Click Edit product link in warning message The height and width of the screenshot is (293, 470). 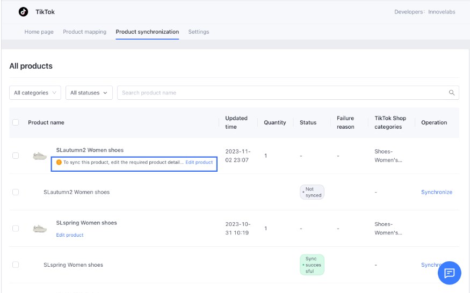point(199,162)
